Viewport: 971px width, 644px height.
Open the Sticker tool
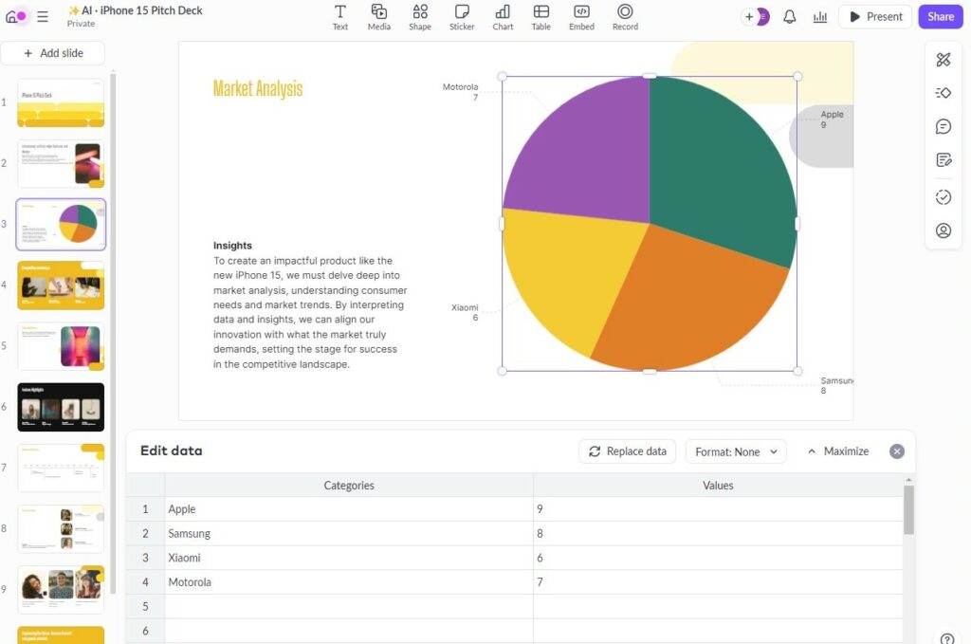click(462, 16)
